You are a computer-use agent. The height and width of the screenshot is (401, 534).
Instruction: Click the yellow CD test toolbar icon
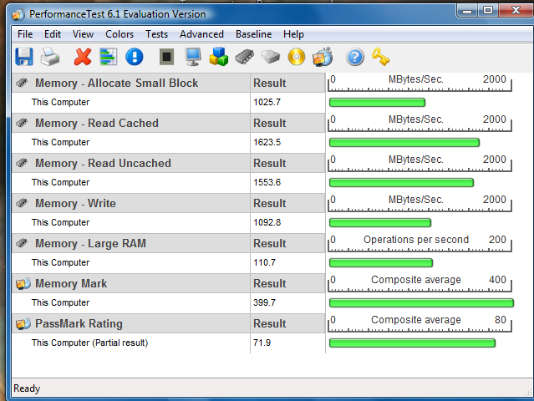pyautogui.click(x=297, y=57)
